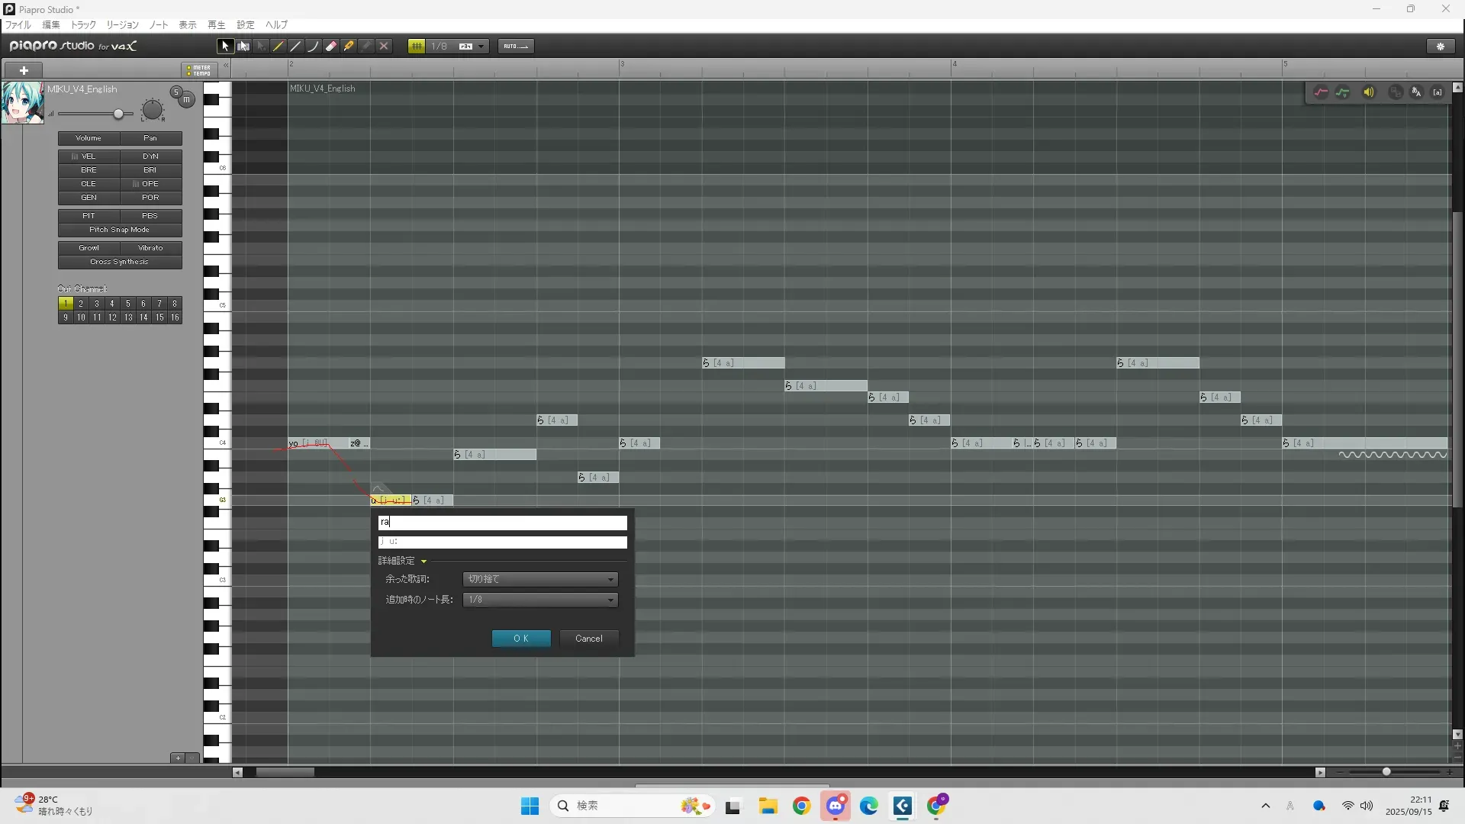Image resolution: width=1465 pixels, height=824 pixels.
Task: Open the トラック menu
Action: 83,25
